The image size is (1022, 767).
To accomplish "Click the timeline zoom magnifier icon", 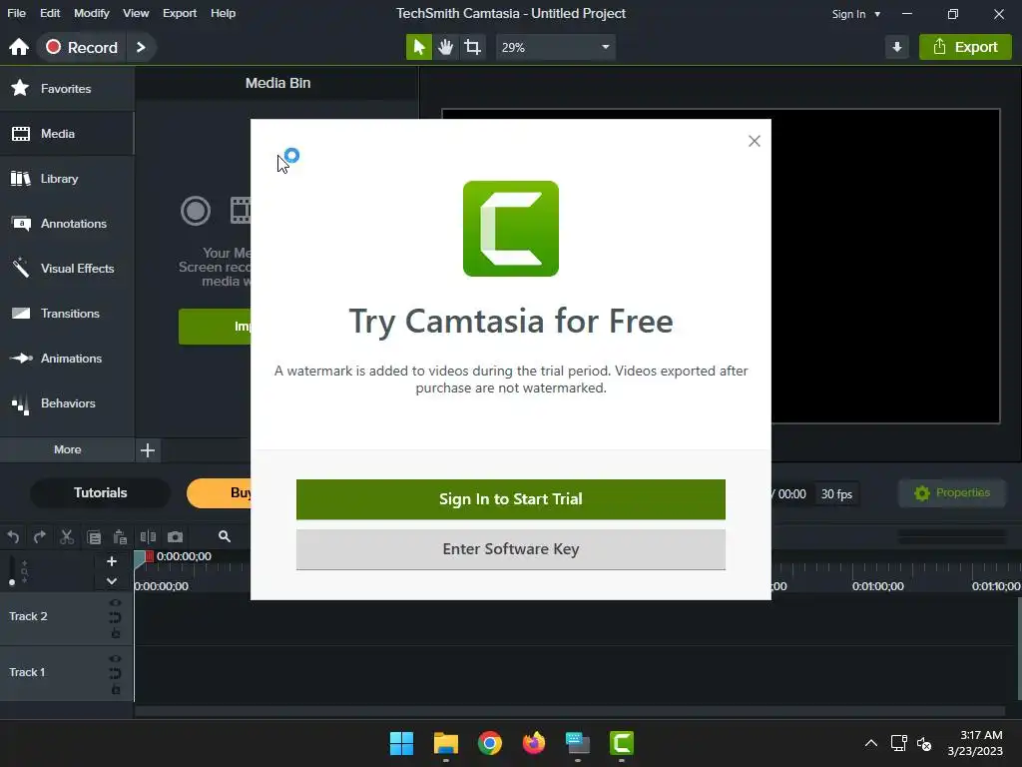I will click(225, 536).
